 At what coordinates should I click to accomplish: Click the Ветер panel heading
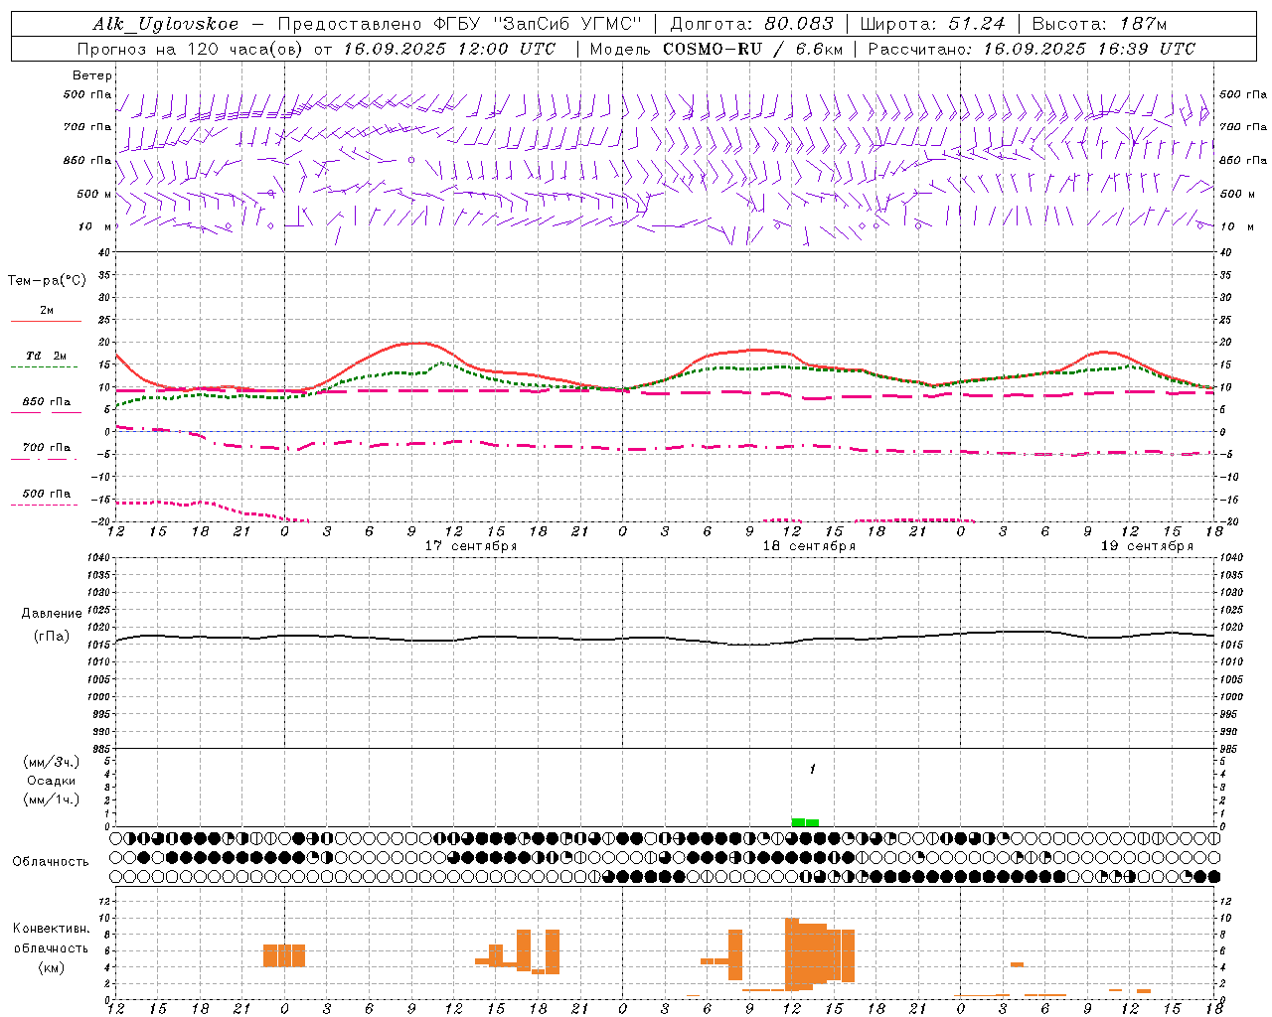tap(92, 75)
